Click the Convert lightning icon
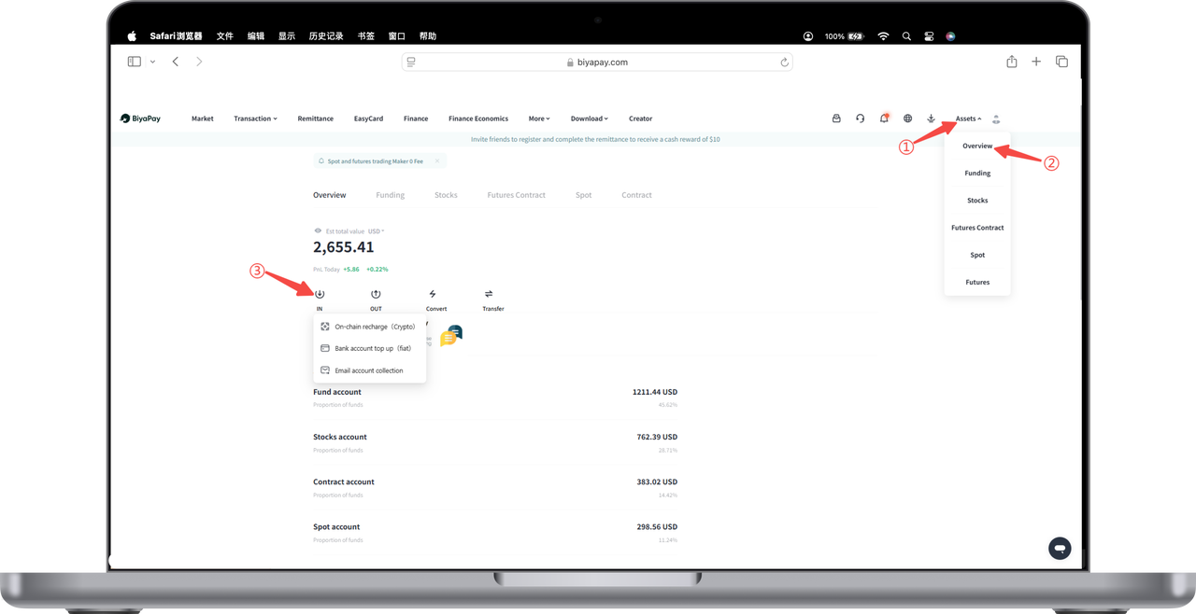1196x614 pixels. (x=433, y=295)
